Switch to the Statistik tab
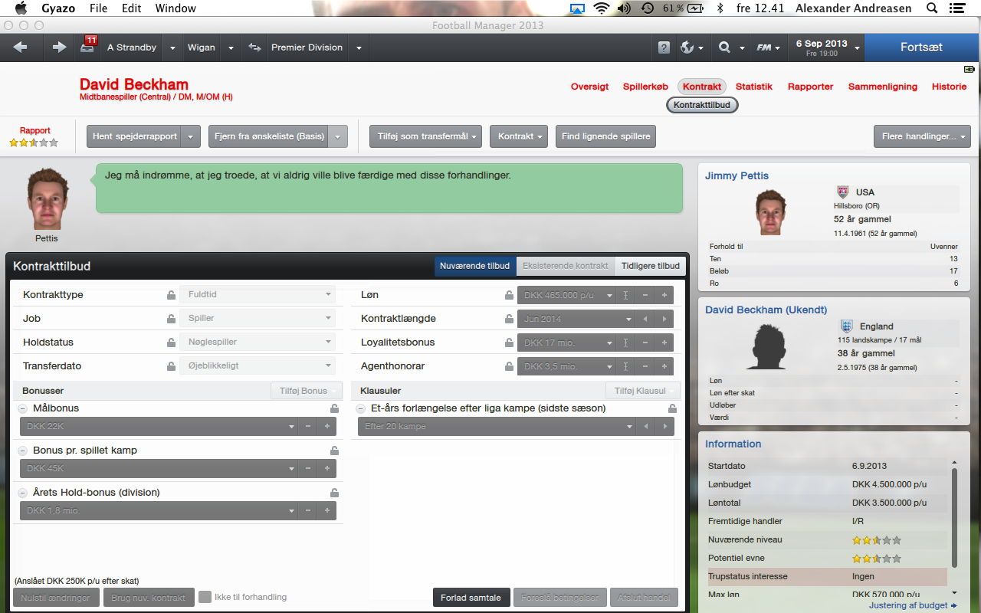Screen dimensions: 981x613 pos(754,87)
